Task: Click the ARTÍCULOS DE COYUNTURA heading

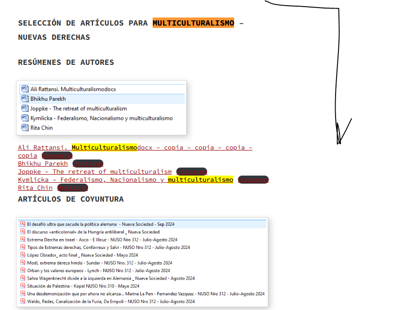Action: click(x=71, y=199)
